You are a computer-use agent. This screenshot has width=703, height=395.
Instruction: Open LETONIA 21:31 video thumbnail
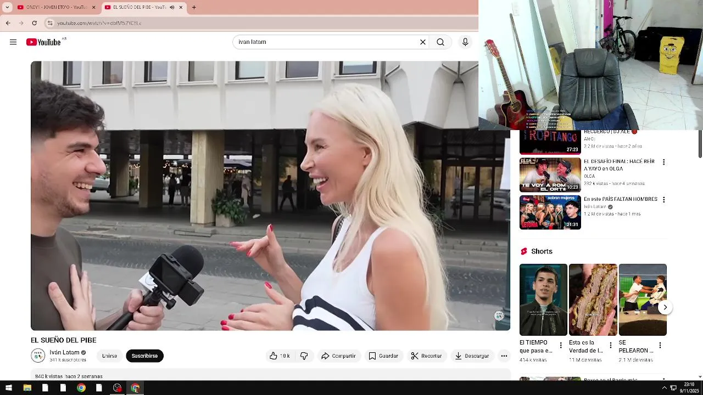[x=550, y=212]
